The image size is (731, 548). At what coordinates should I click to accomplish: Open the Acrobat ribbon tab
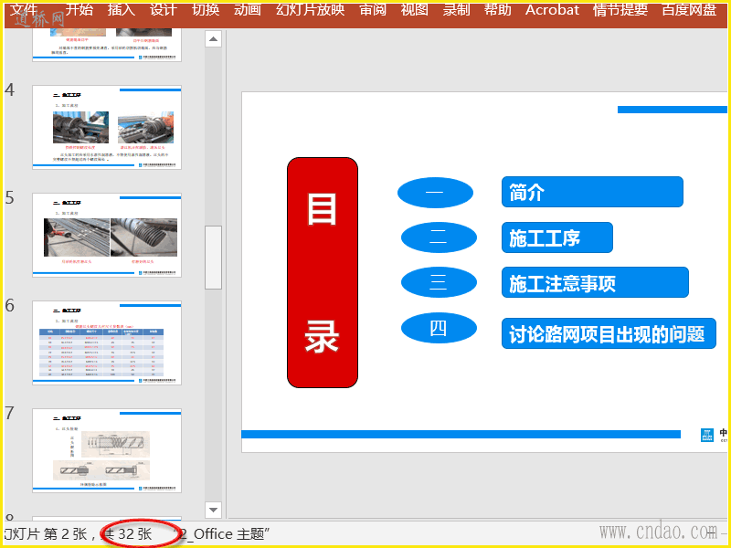click(x=553, y=9)
